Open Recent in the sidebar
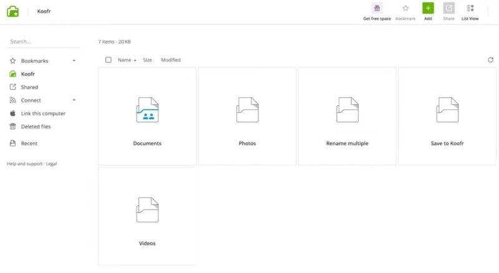The image size is (499, 273). 29,143
